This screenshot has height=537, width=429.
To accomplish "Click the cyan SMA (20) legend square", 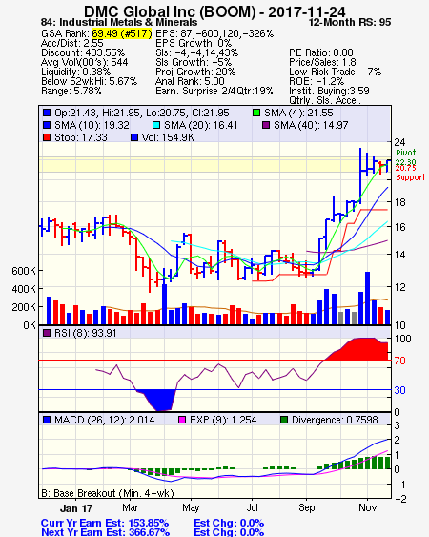I will (155, 125).
